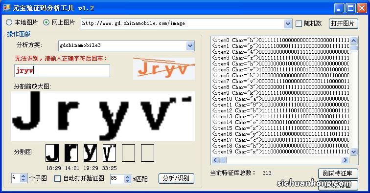Select the item10 Char="a" row
Image resolution: width=370 pixels, height=193 pixels.
coord(280,99)
